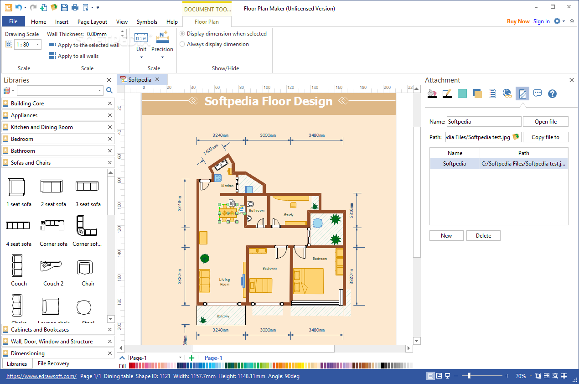Switch to normal view mode in status bar

pyautogui.click(x=431, y=376)
